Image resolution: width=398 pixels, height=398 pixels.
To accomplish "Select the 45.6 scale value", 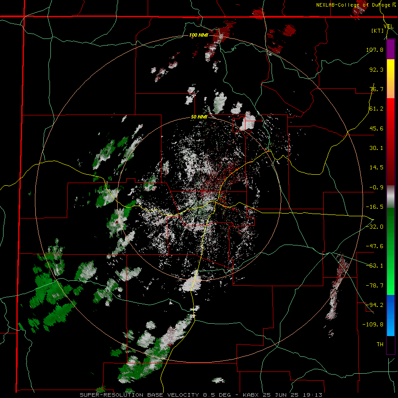I will point(376,128).
